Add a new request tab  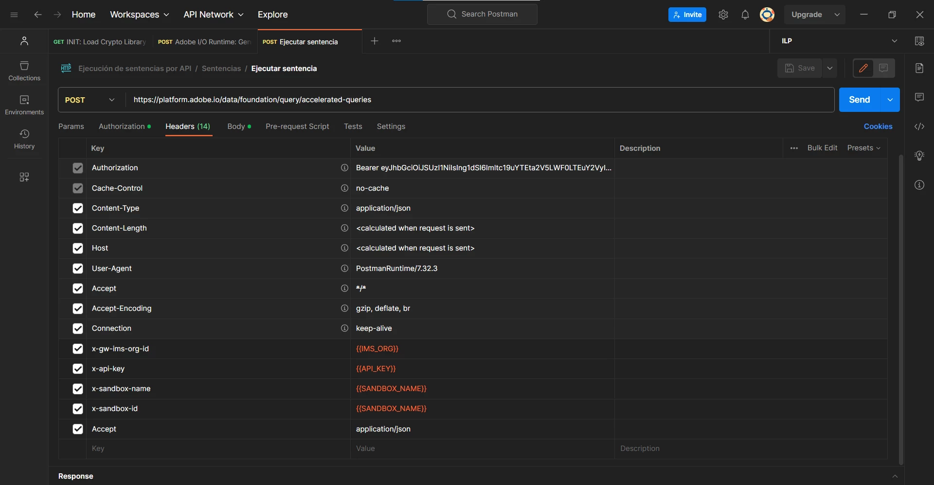pyautogui.click(x=375, y=41)
